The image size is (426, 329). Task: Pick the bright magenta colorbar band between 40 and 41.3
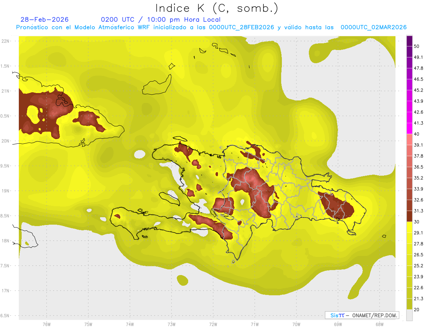pyautogui.click(x=409, y=129)
